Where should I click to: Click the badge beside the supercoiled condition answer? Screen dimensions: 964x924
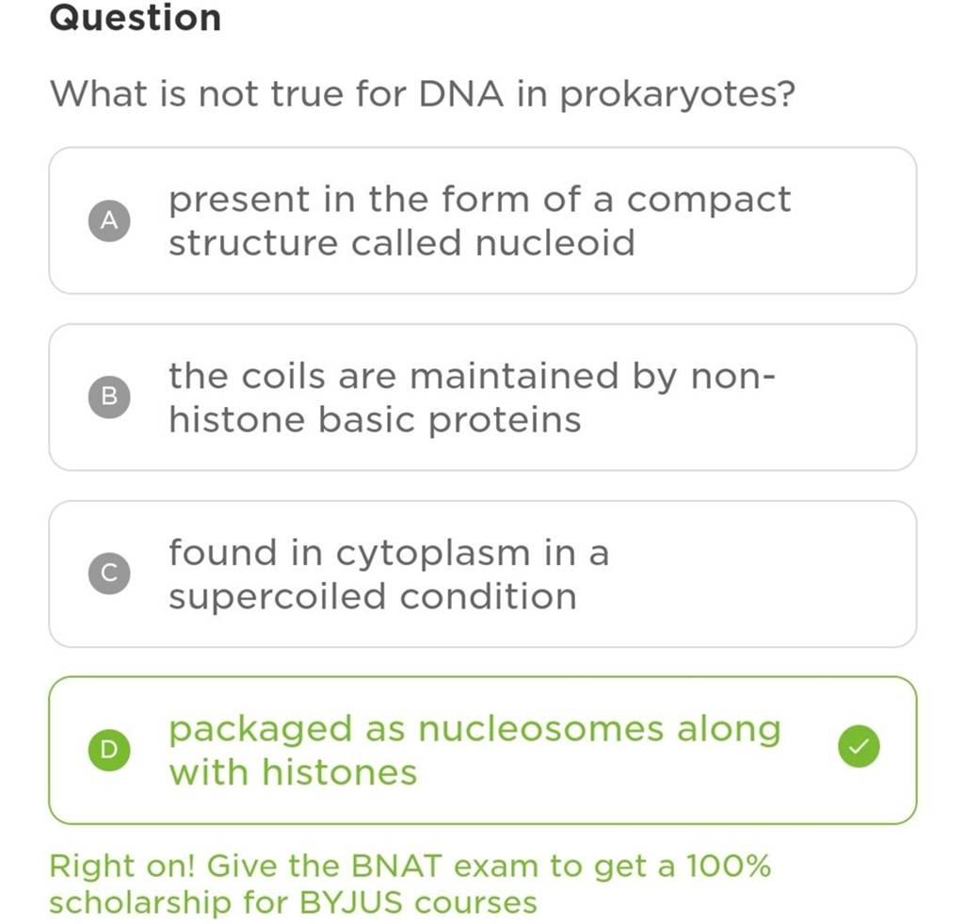[109, 573]
